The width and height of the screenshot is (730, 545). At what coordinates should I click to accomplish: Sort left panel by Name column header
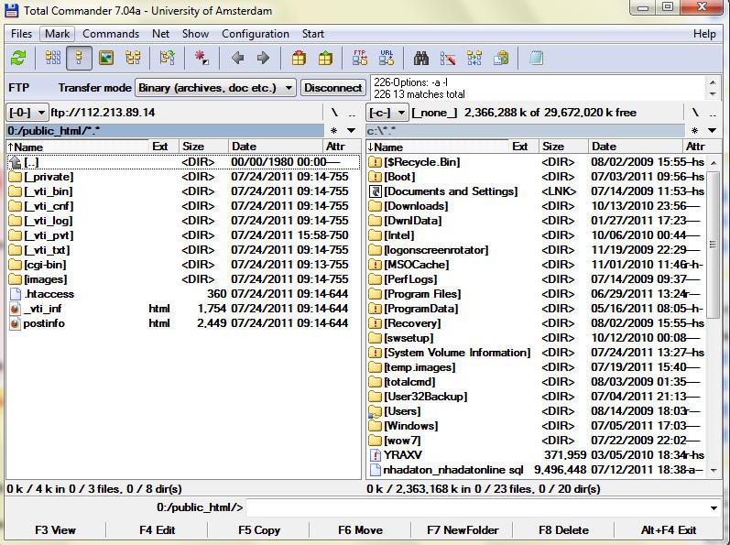point(78,147)
